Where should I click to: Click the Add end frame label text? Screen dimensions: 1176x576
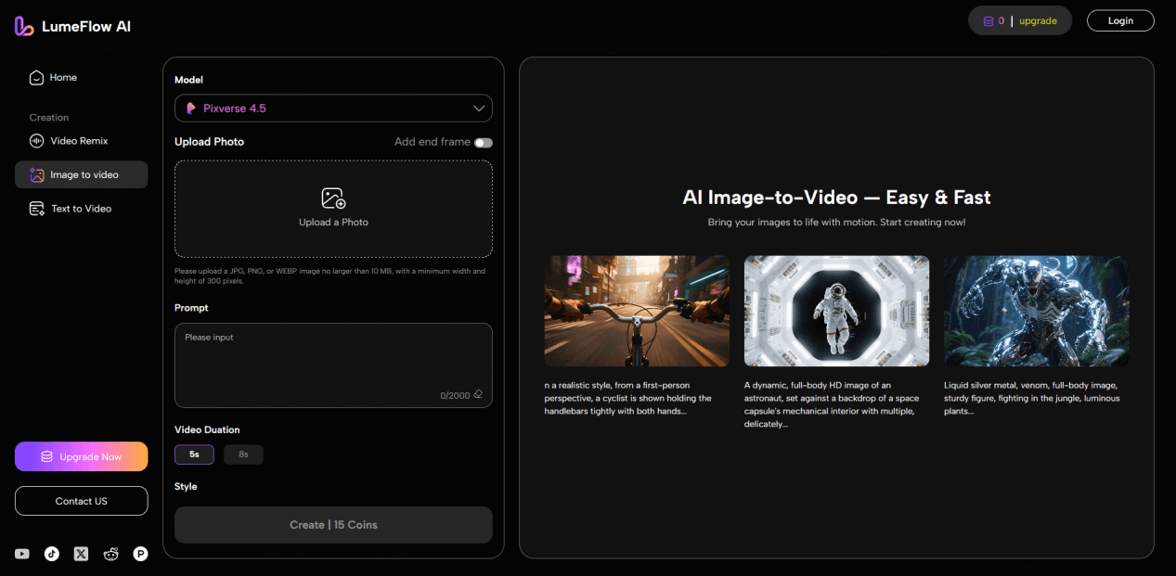433,142
